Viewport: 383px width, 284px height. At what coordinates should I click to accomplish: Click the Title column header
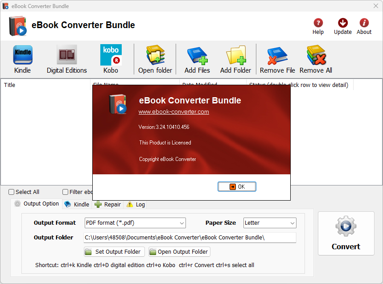click(45, 85)
